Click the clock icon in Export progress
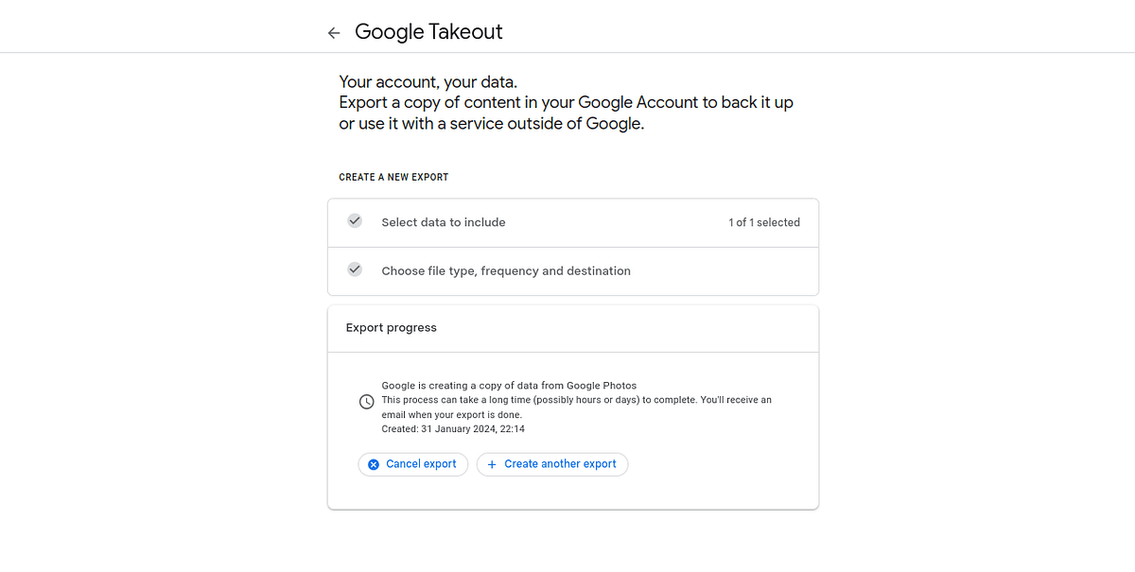This screenshot has height=572, width=1135. pos(367,402)
